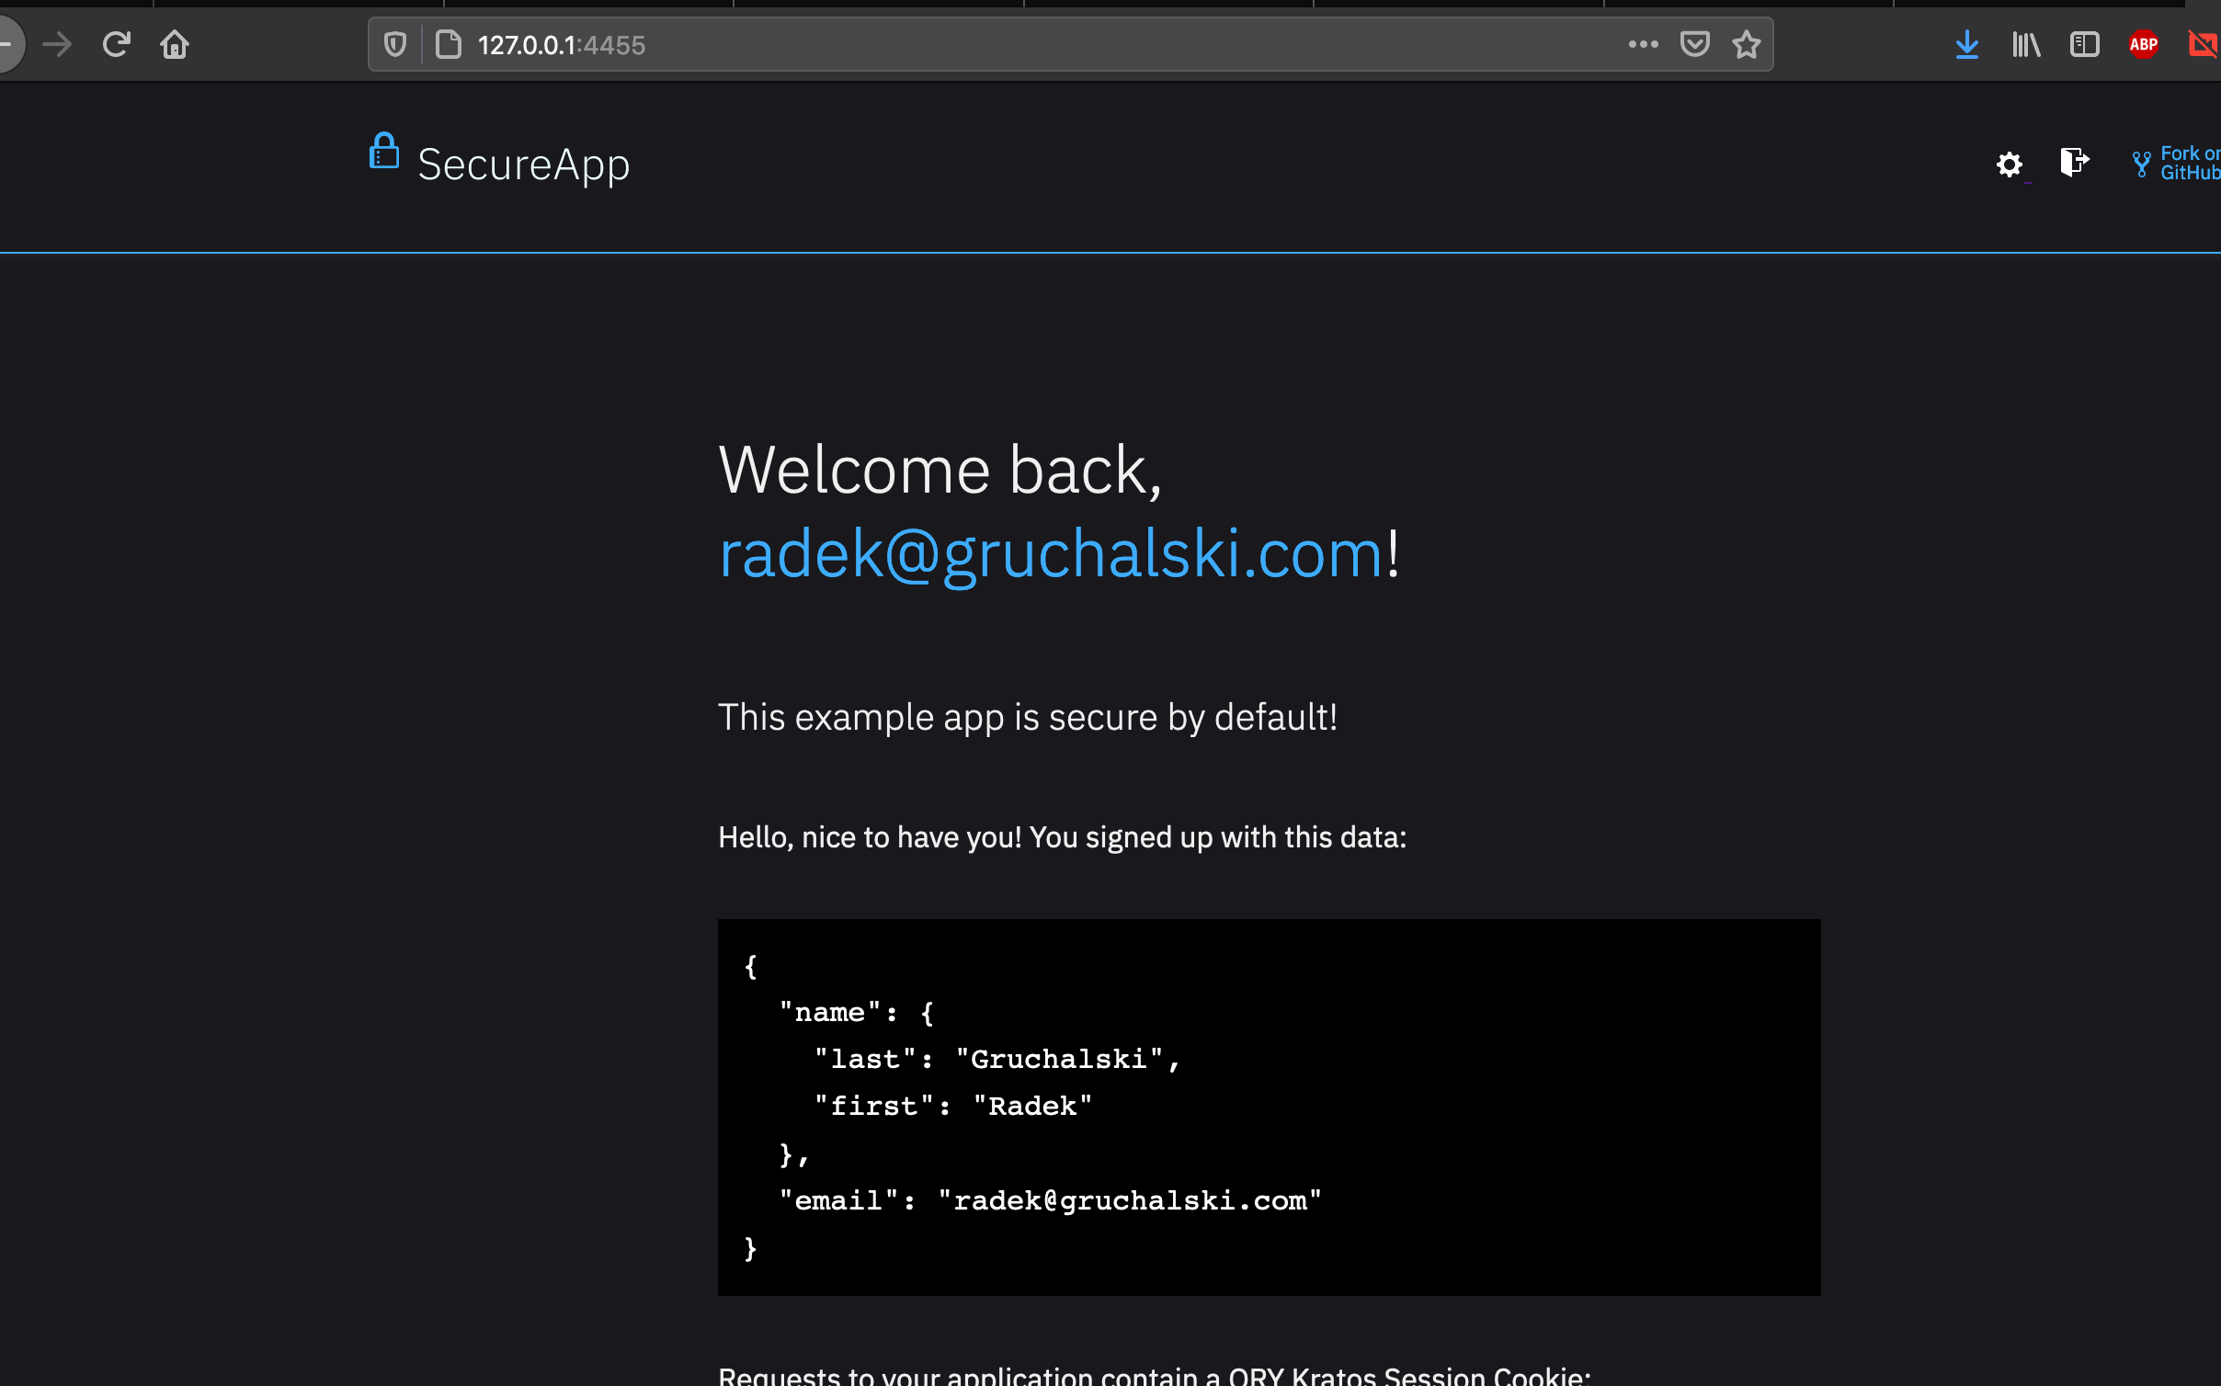Open page actions three-dots menu

click(x=1643, y=44)
